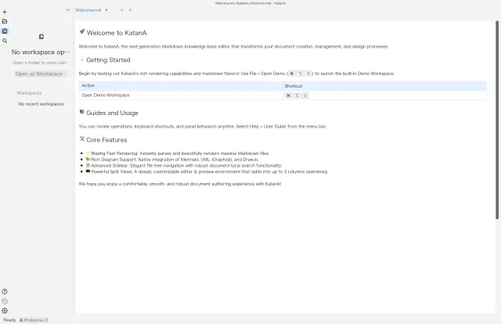Viewport: 501px width, 324px height.
Task: Click the Open as Workspace button
Action: pos(41,74)
